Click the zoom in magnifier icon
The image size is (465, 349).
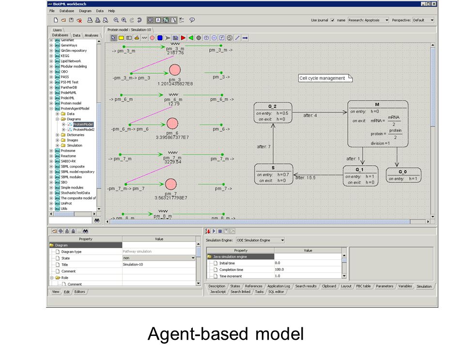[x=124, y=20]
